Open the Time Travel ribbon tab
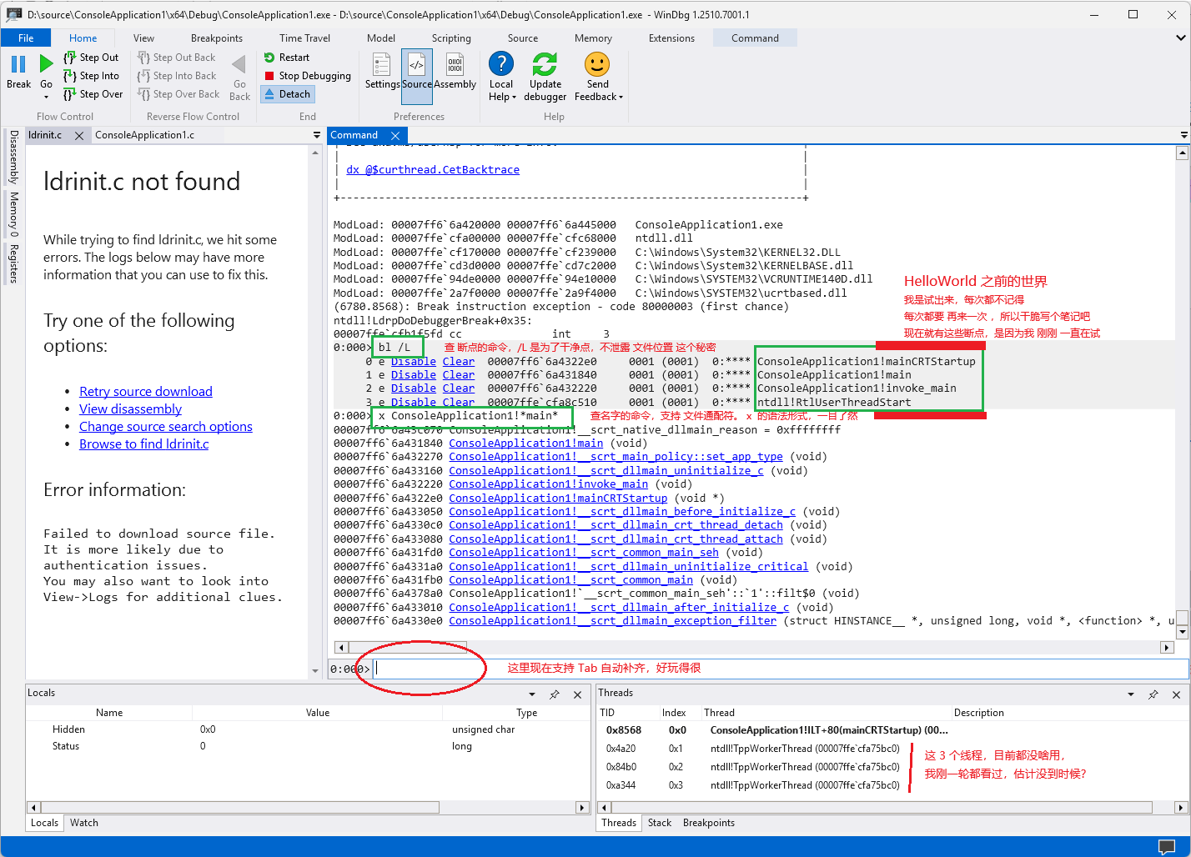The image size is (1191, 857). point(304,38)
